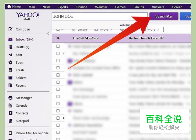Viewport: 196px width, 140px height.
Task: Click the Trash bin icon
Action: (x=10, y=70)
